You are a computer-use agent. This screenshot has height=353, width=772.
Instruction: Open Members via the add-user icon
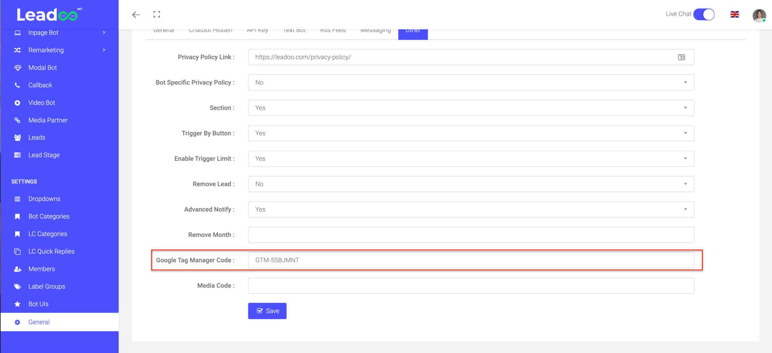pos(18,269)
